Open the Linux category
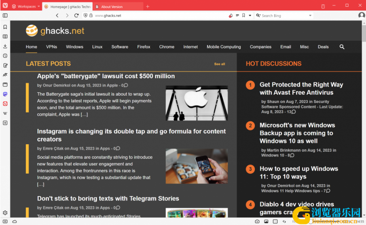The height and width of the screenshot is (225, 366). [x=97, y=47]
